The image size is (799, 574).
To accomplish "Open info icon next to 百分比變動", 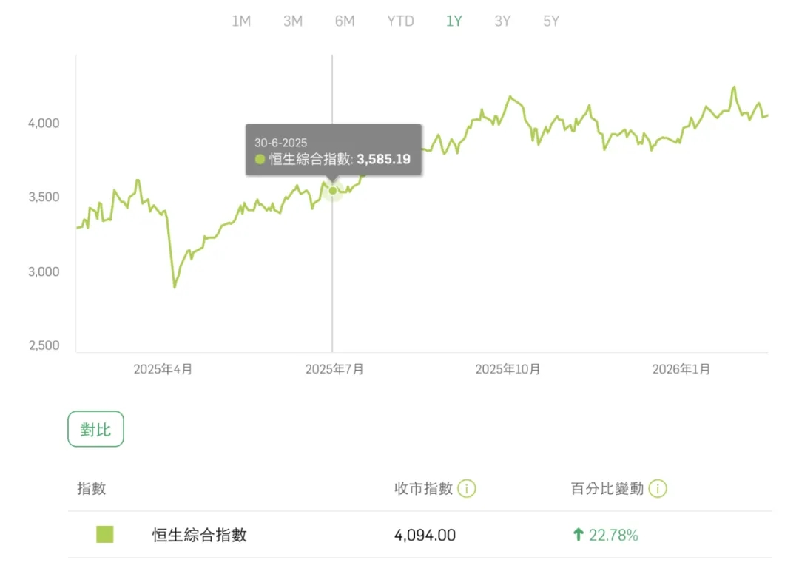I will pos(658,489).
